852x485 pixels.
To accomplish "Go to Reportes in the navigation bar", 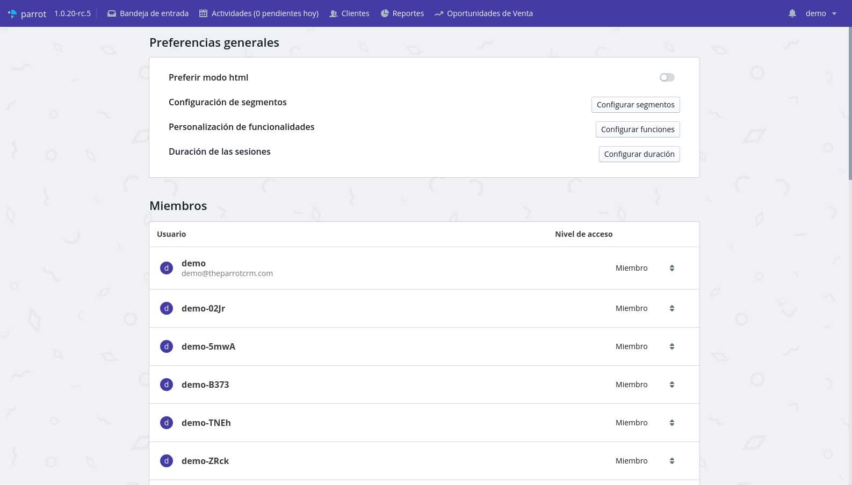I will coord(408,13).
